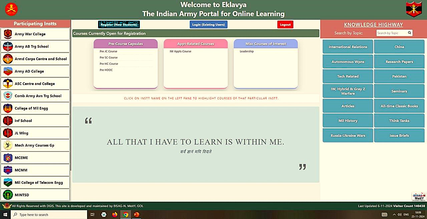Click the Inf School crest icon
Screen dimensions: 427x219
pos(8,121)
